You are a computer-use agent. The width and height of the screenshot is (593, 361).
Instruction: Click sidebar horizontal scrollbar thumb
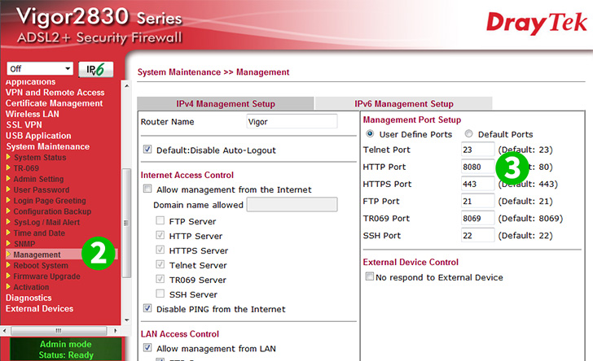point(59,331)
